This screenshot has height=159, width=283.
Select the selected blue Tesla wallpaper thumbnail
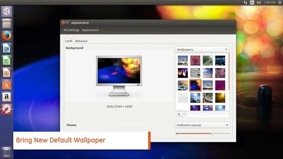[195, 85]
